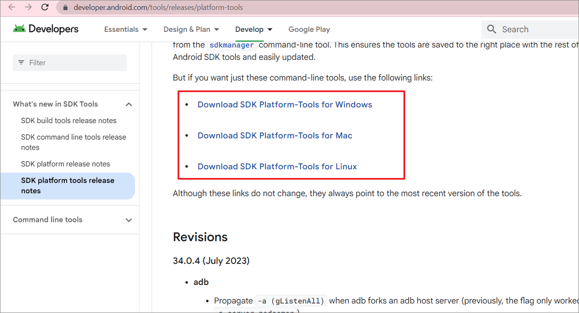Open SDK command line tools release notes

(74, 142)
